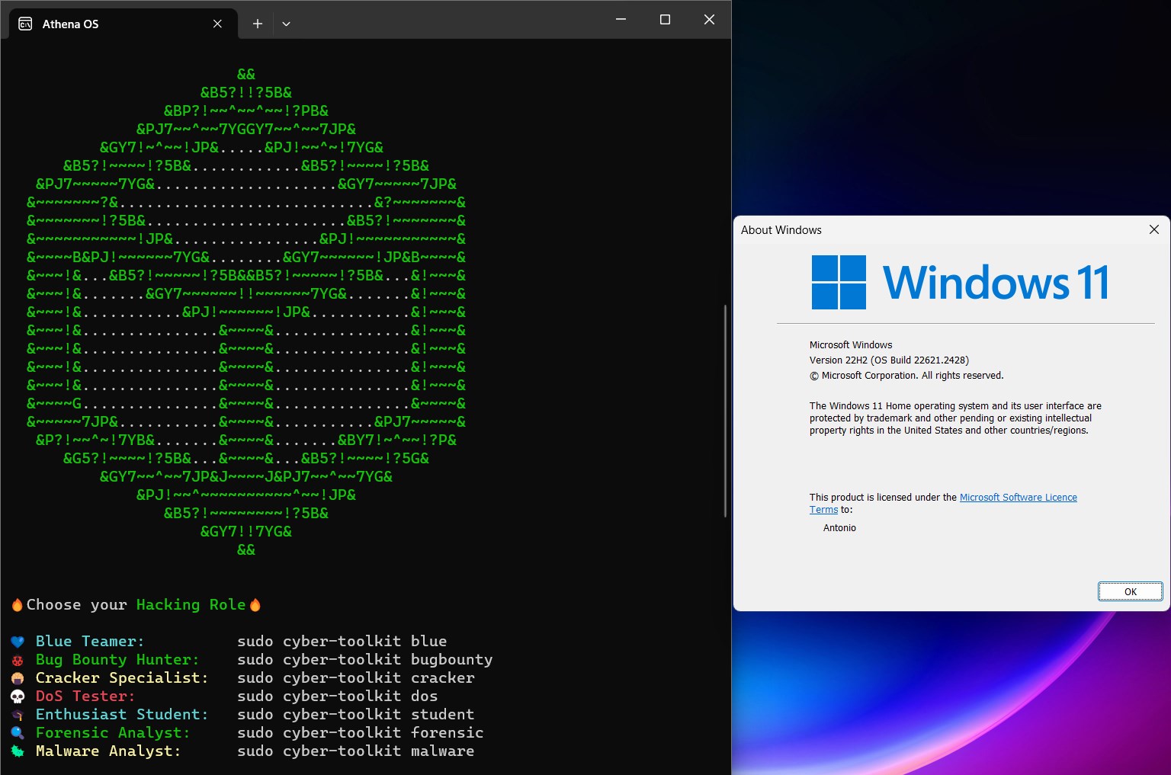Image resolution: width=1171 pixels, height=775 pixels.
Task: Click the ladybug icon beside Bug Bounty Hunter
Action: pos(17,659)
